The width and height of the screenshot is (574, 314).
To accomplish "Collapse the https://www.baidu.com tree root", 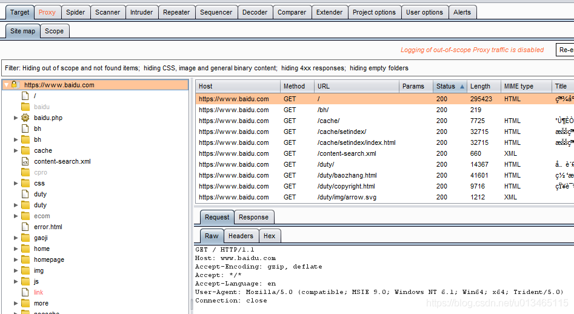I will tap(6, 85).
